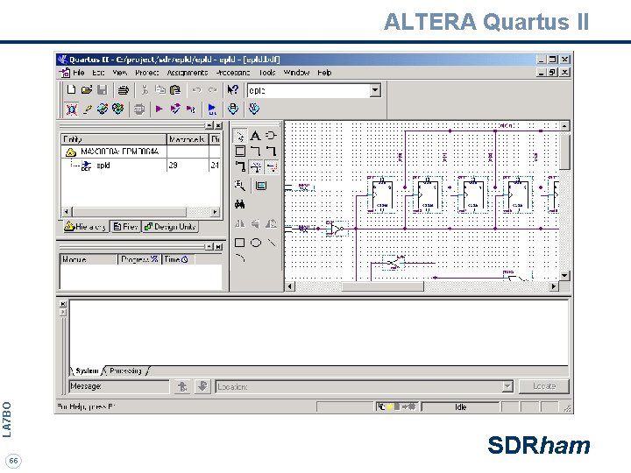Print using the printer icon
The width and height of the screenshot is (631, 473).
(124, 89)
